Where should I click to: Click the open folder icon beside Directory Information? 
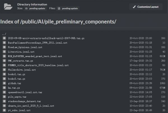tap(8, 6)
